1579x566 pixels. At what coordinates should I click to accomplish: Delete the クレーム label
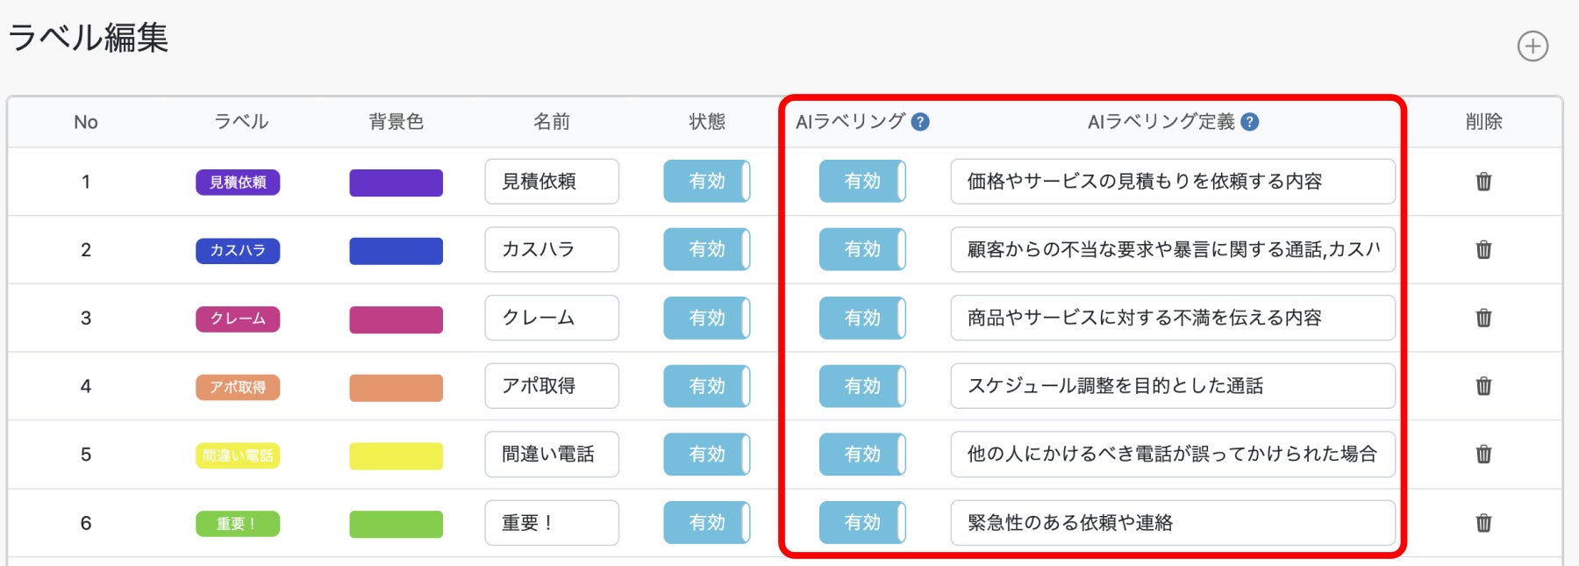point(1483,318)
